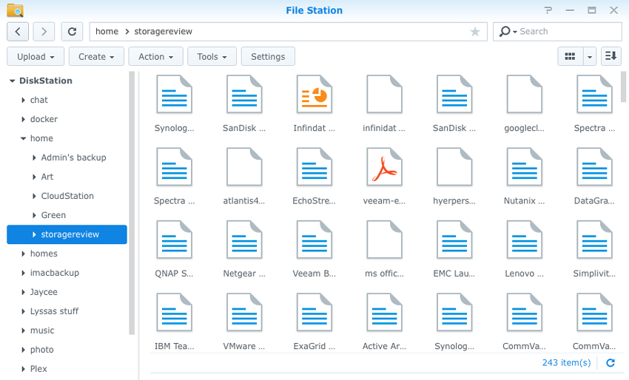Image resolution: width=629 pixels, height=380 pixels.
Task: Collapse the DiskStation tree root
Action: (x=13, y=81)
